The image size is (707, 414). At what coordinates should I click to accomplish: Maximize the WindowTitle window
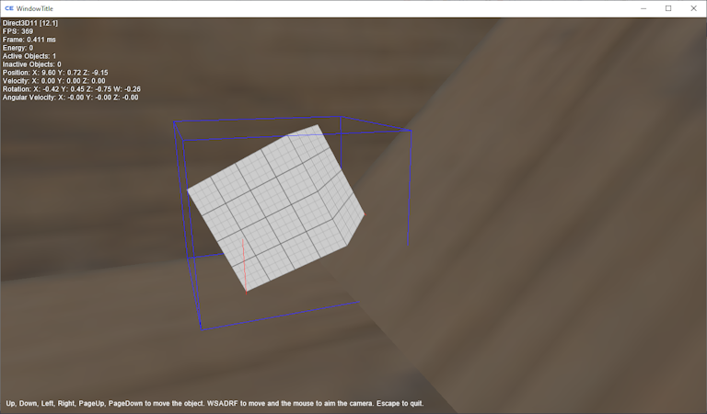click(x=668, y=8)
